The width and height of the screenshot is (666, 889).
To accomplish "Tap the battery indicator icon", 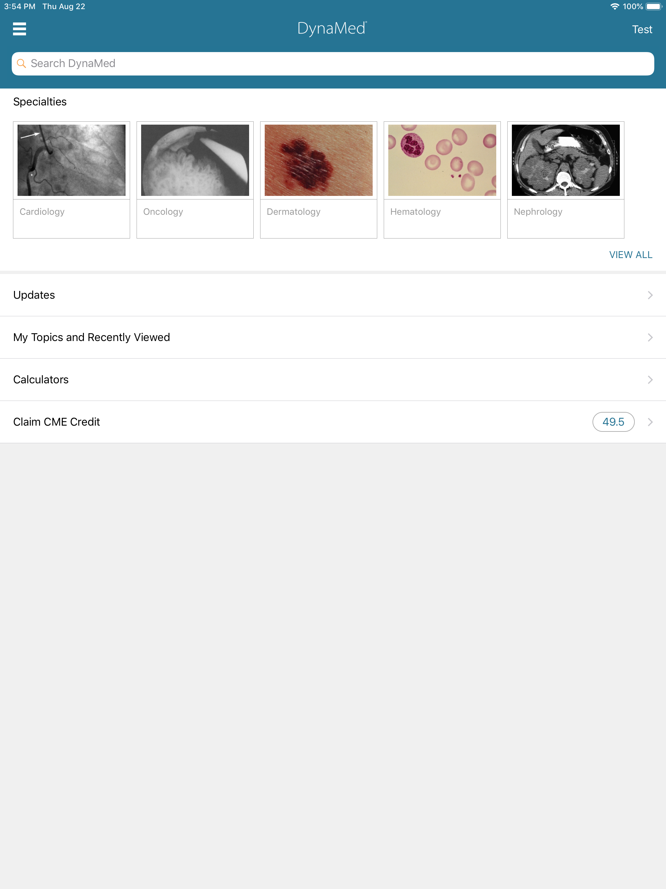I will (654, 7).
